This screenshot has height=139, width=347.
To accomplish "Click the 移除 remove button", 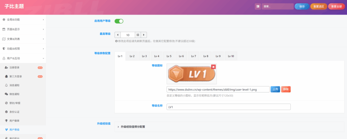I will pos(286,89).
